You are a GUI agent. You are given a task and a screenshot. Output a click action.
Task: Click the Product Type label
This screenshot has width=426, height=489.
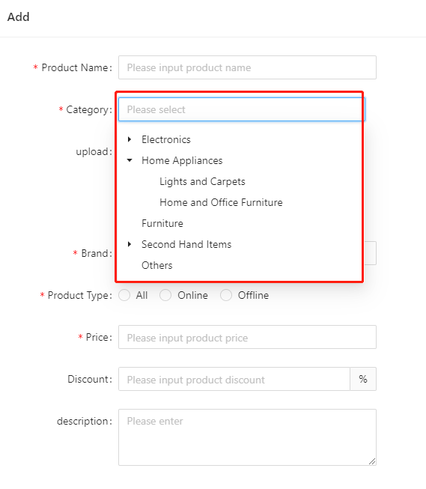(80, 295)
